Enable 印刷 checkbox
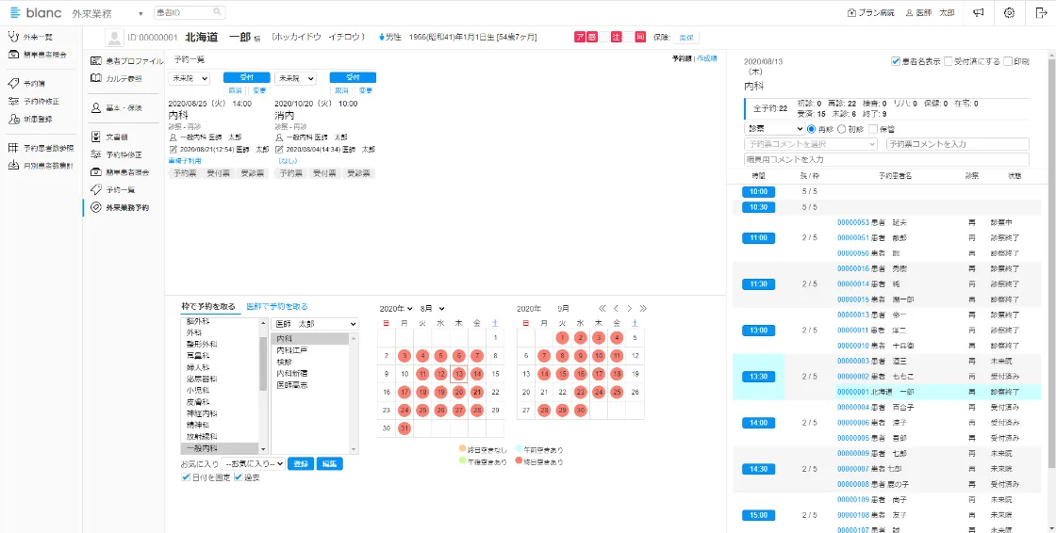The width and height of the screenshot is (1056, 533). click(1008, 61)
